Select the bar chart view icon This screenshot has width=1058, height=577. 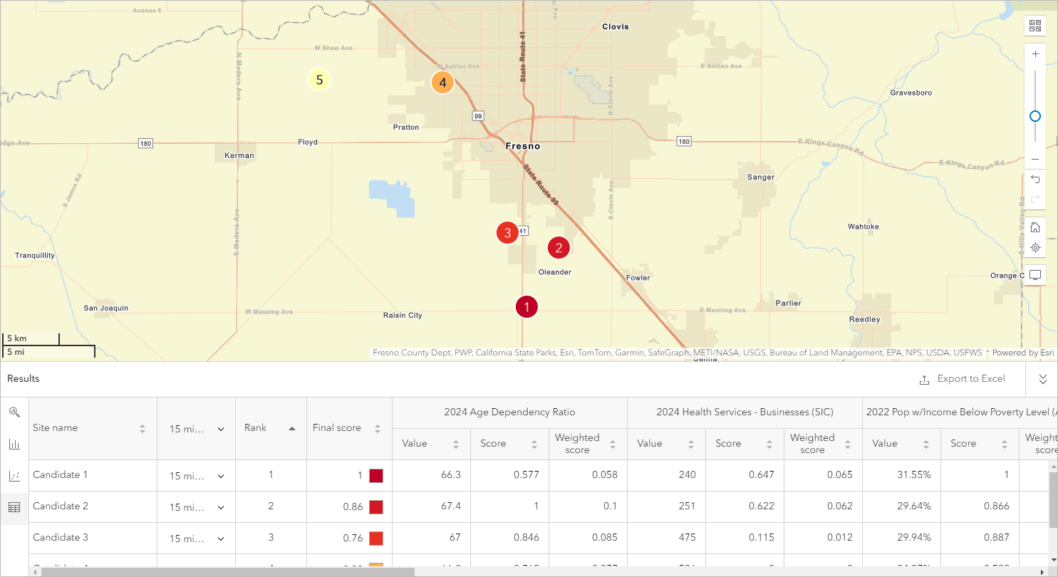tap(14, 445)
